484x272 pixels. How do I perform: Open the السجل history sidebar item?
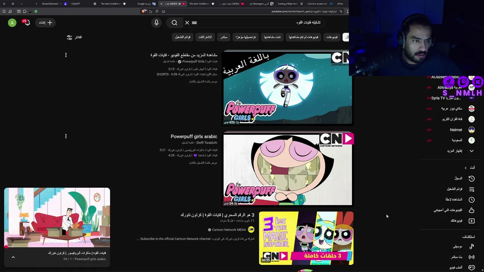(x=464, y=178)
